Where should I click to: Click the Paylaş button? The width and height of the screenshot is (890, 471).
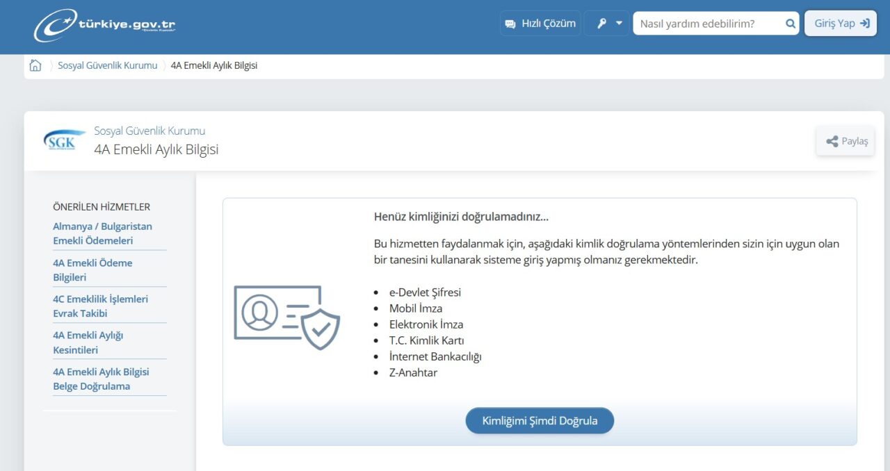[845, 141]
